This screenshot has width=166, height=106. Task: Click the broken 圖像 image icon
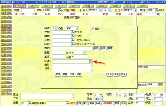click(93, 30)
